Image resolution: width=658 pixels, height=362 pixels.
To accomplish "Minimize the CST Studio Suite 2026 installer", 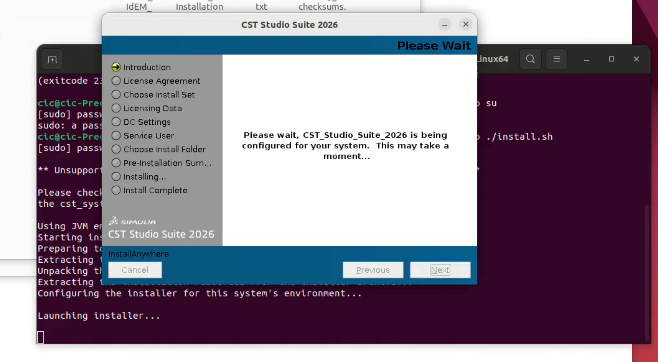I will click(x=445, y=25).
